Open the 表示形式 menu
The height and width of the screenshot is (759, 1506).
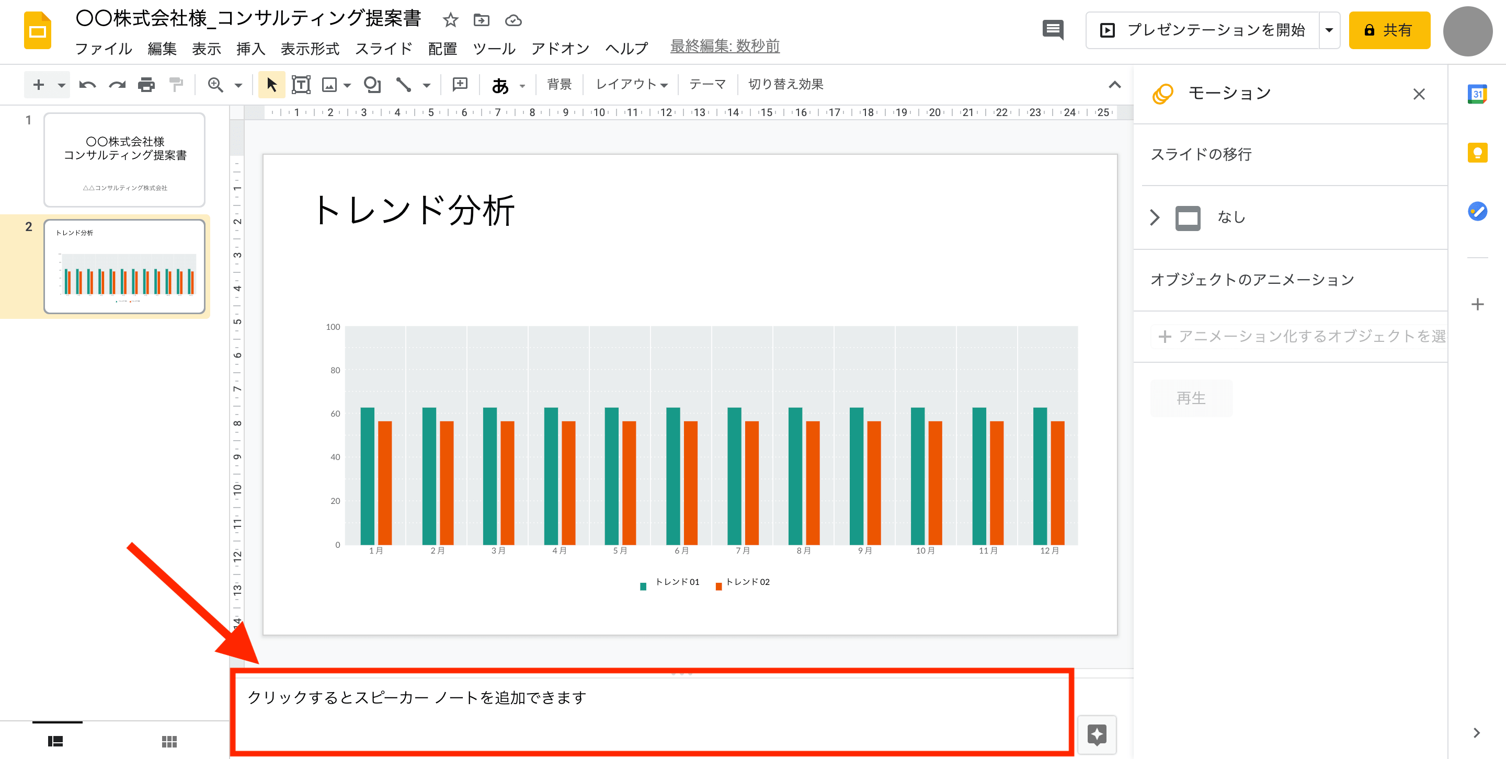(x=310, y=49)
